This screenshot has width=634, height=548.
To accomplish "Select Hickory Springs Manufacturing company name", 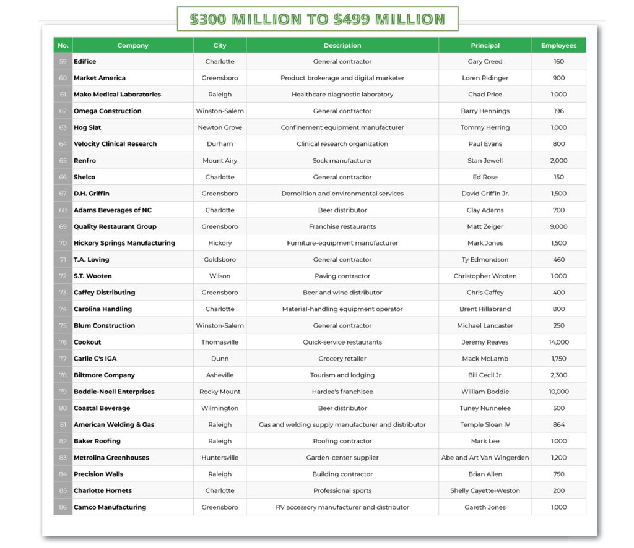I will pyautogui.click(x=124, y=243).
